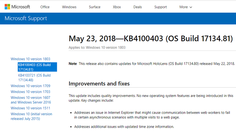
Task: Open the Windows menu item
Action: click(x=69, y=7)
